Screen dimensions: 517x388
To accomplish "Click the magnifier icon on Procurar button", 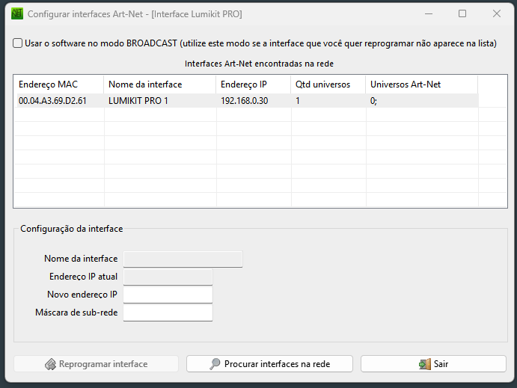I will 215,364.
